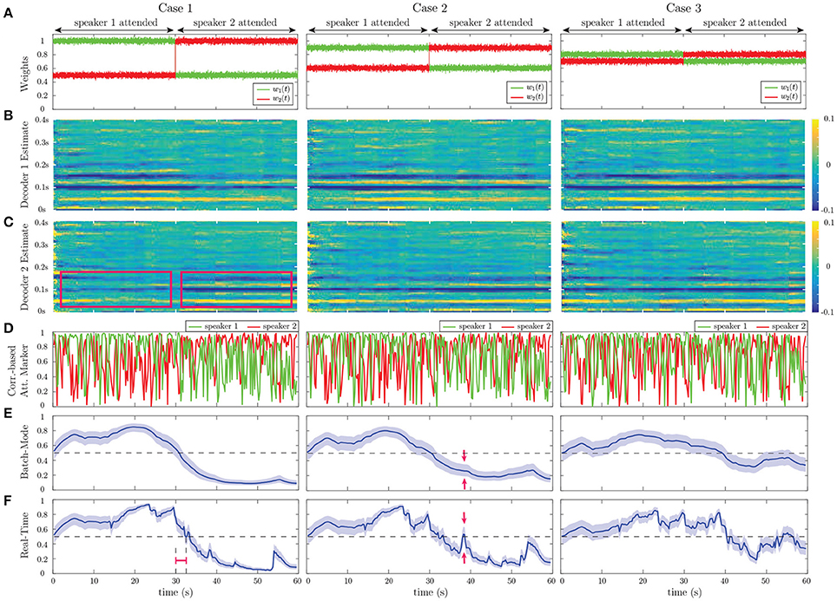
Task: Open the Case 3 Decoder 2 Estimate heatmap
Action: point(683,266)
